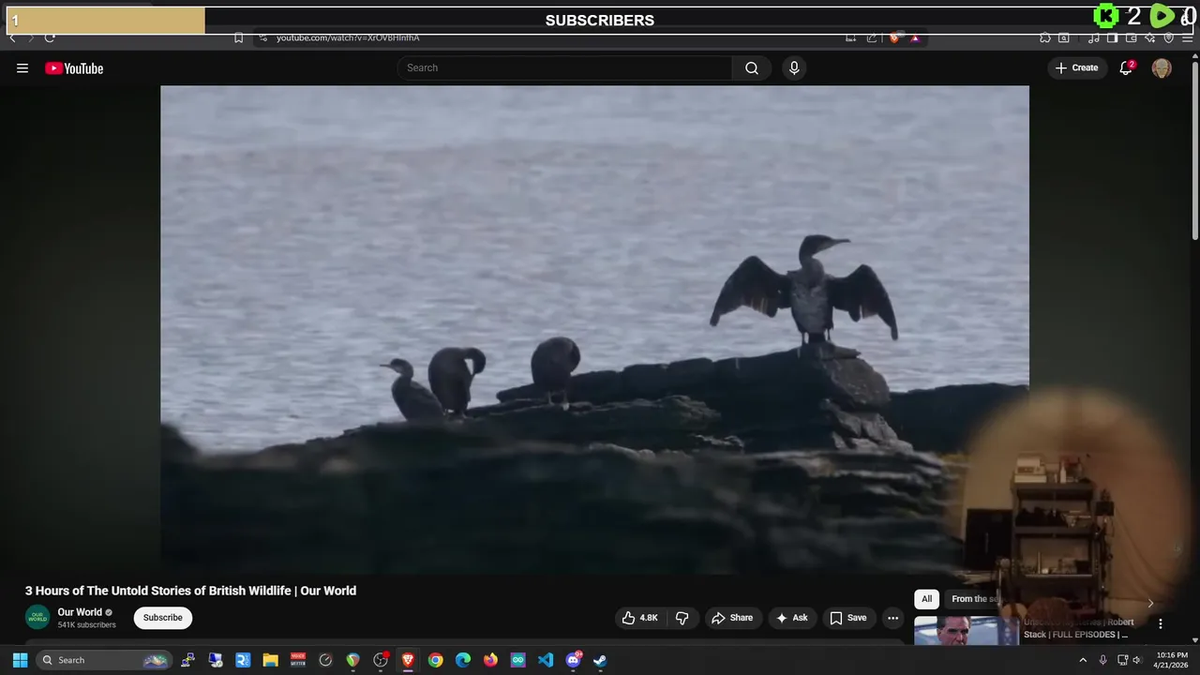Toggle the browser sidebar panel icon
This screenshot has width=1200, height=675.
[x=1112, y=37]
